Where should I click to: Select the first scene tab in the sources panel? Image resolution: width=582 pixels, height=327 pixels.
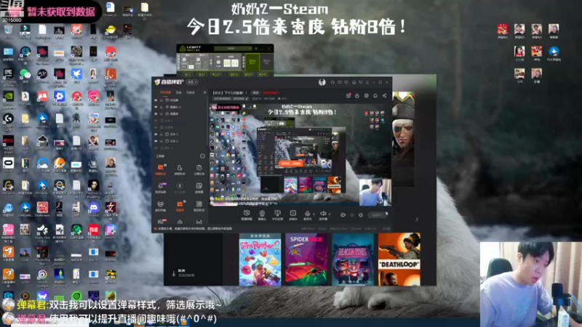166,92
